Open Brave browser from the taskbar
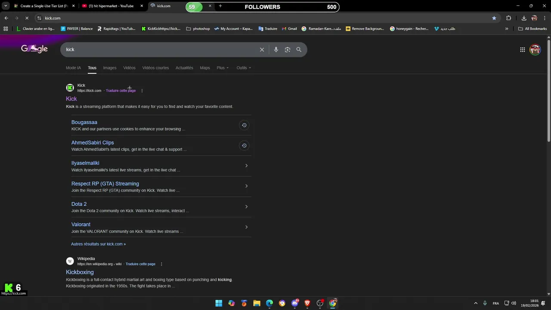The height and width of the screenshot is (310, 551). [307, 303]
